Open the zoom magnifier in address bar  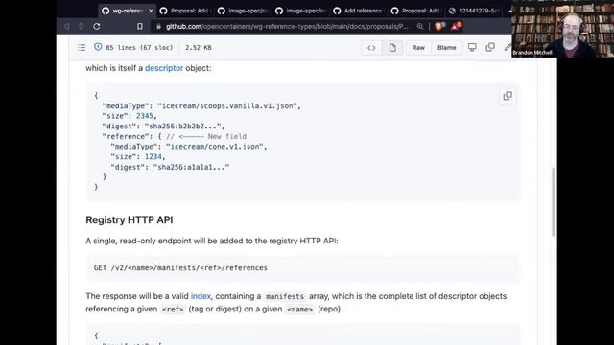(420, 26)
